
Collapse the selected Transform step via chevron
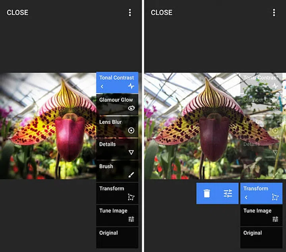[x=246, y=197]
